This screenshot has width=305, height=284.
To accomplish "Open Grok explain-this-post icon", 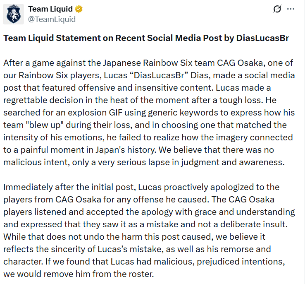I will click(x=277, y=9).
